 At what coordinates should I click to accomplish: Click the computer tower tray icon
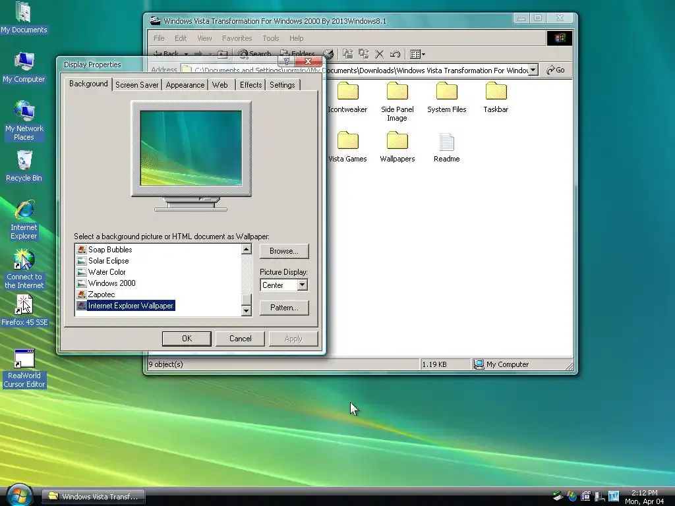(600, 496)
